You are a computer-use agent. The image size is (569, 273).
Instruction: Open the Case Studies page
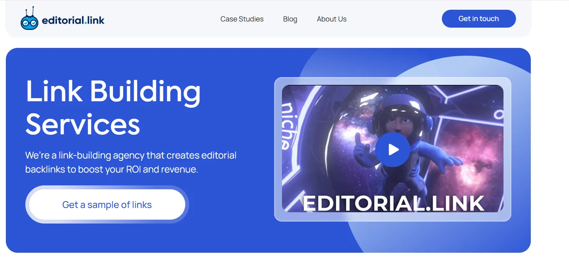242,19
